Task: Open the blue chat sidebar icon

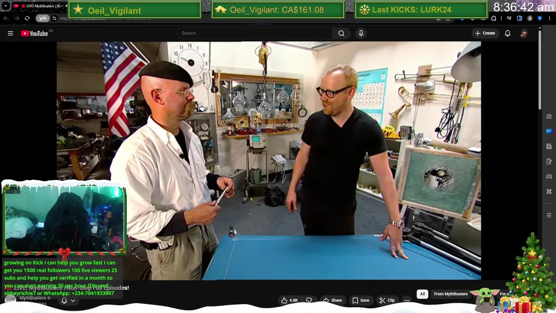Action: (x=549, y=131)
